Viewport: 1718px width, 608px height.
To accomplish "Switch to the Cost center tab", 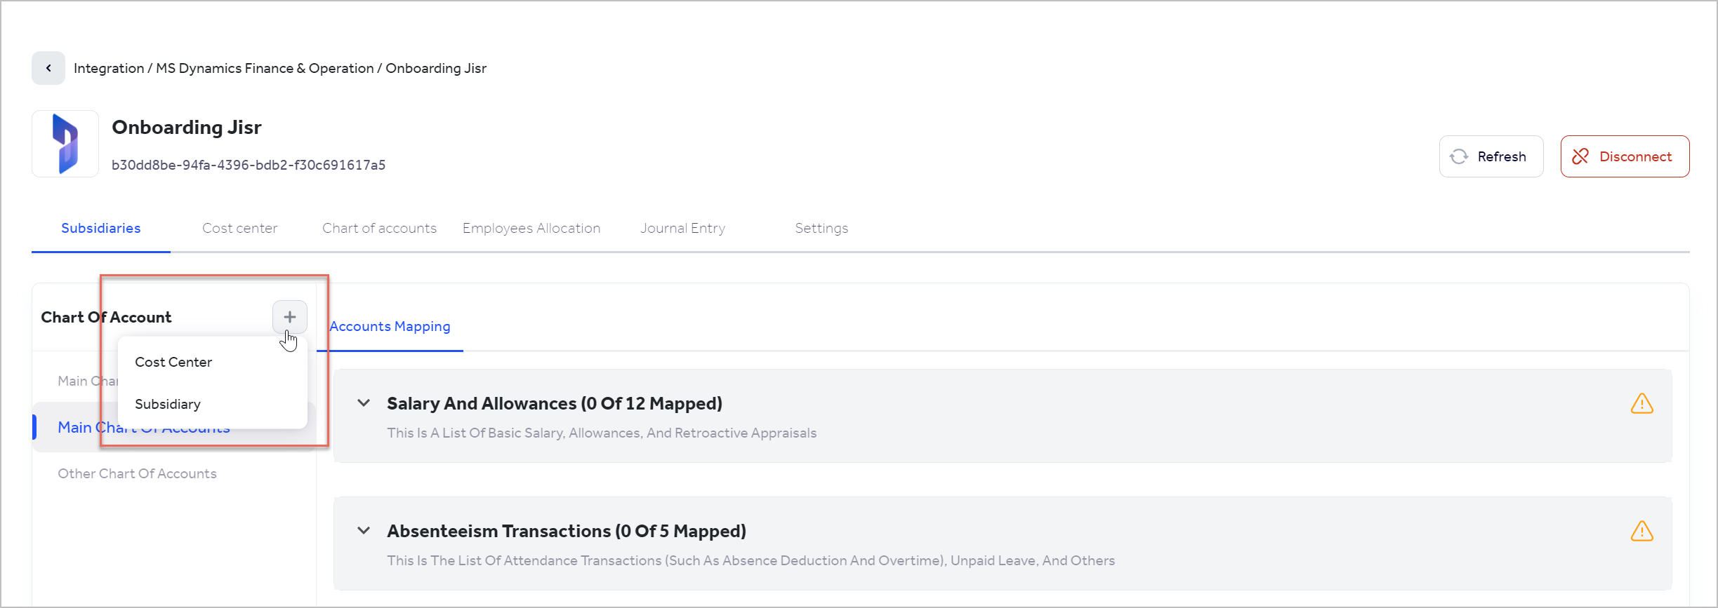I will click(x=239, y=228).
